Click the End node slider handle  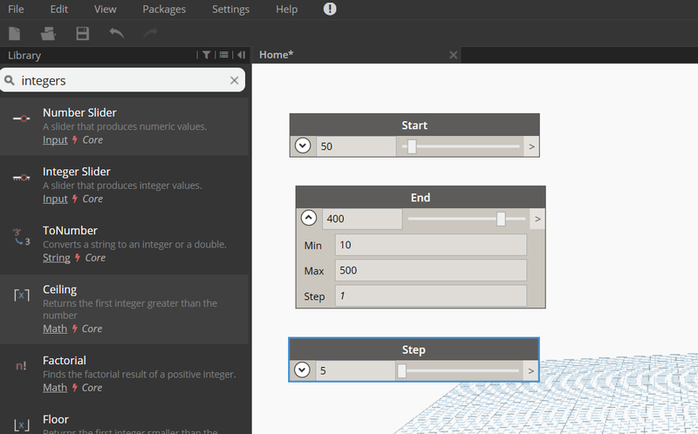(501, 219)
